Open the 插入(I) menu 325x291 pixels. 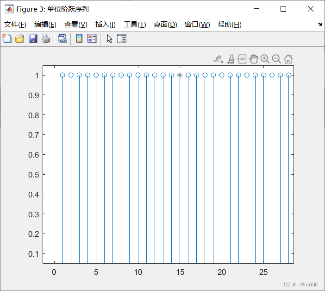tap(105, 25)
